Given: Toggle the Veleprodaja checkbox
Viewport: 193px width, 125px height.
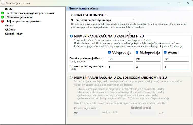Looking at the screenshot, I should pos(109,52).
